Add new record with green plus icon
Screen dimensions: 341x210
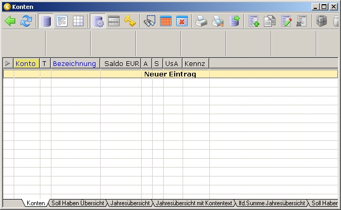coord(254,21)
